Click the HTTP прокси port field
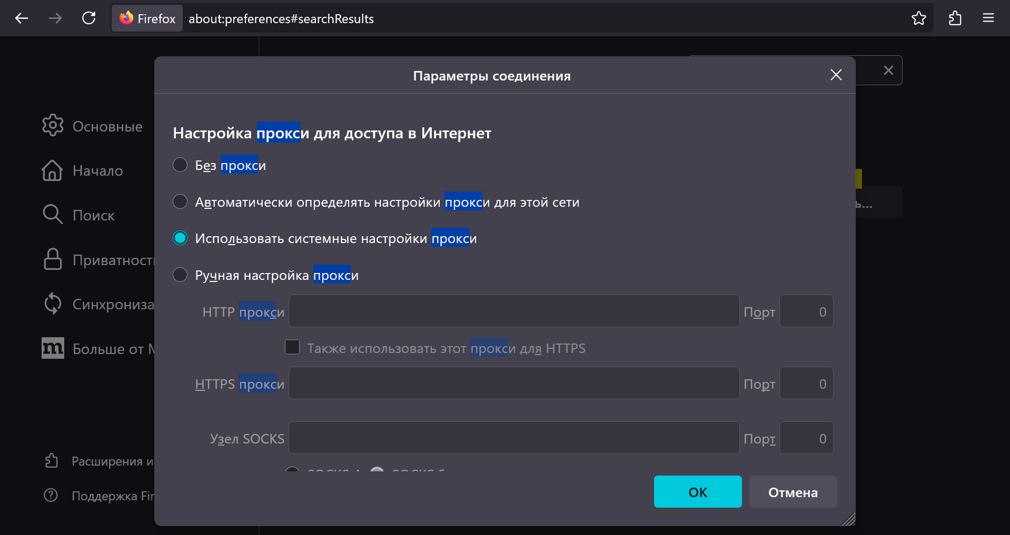 (x=806, y=311)
